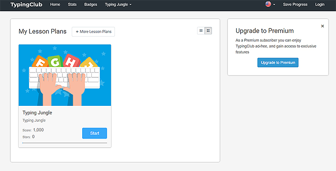Open the Badges page
This screenshot has height=171, width=336.
(x=91, y=5)
